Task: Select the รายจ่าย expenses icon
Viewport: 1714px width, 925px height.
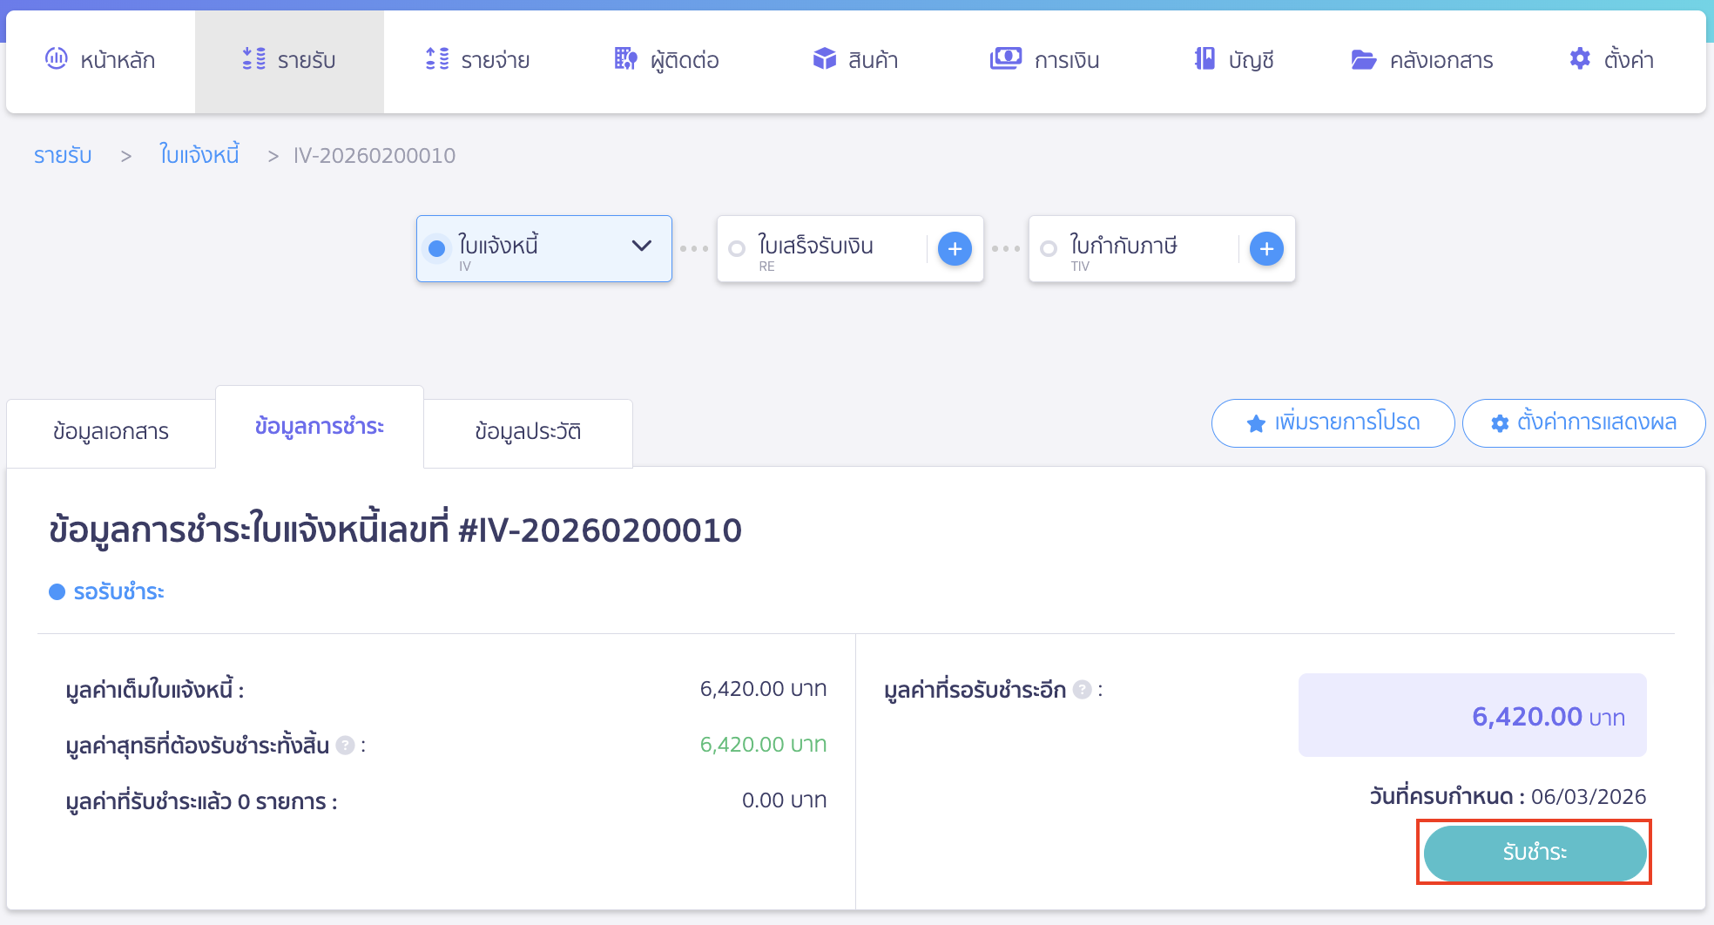Action: [438, 59]
